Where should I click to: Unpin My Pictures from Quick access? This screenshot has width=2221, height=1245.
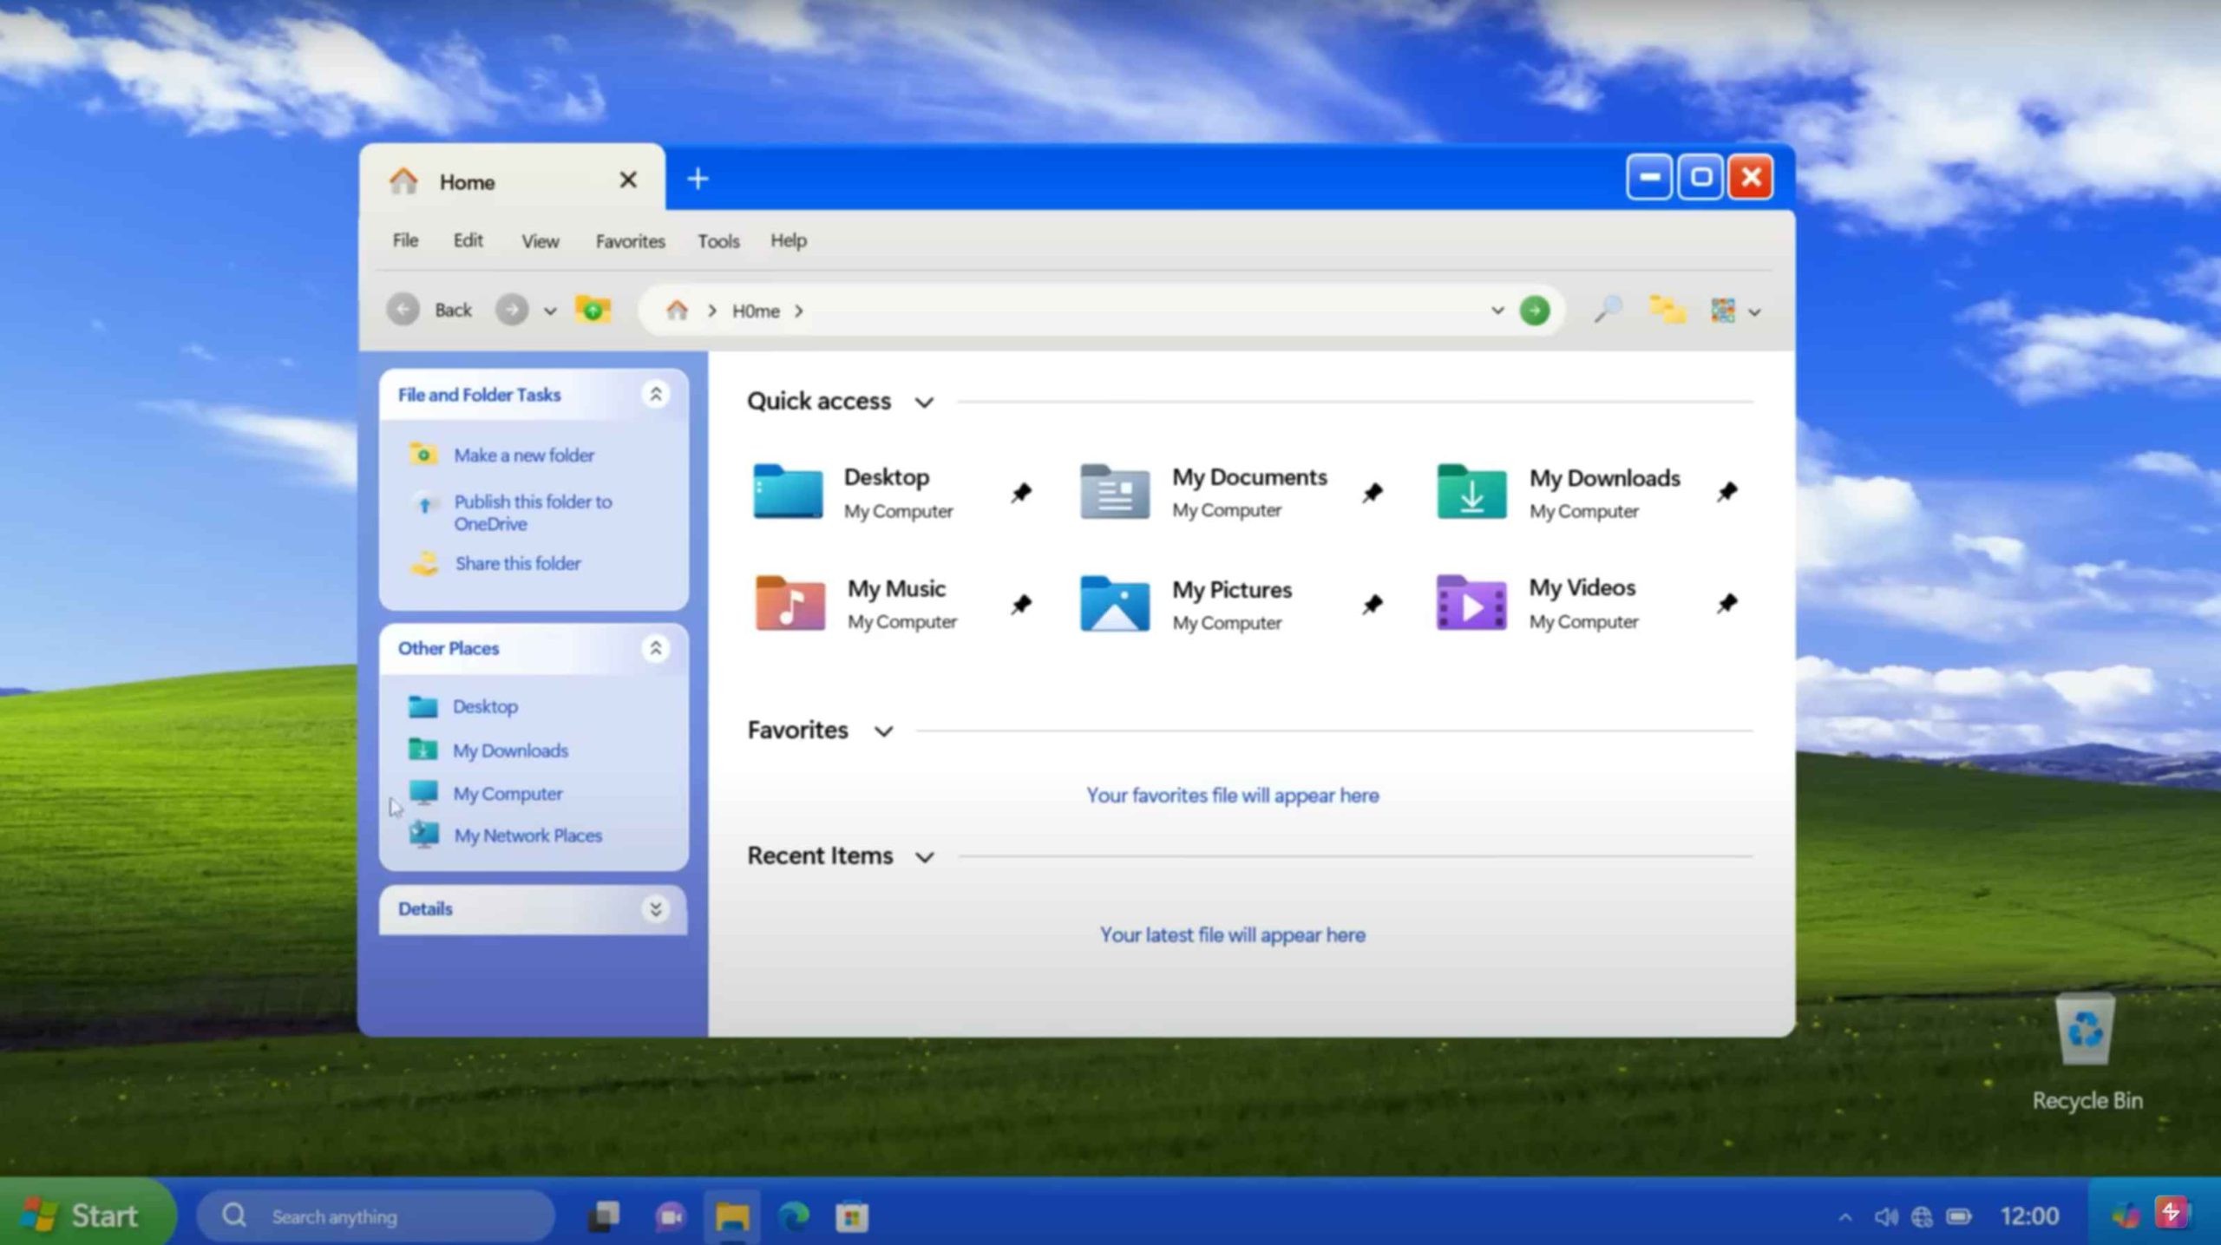pos(1373,604)
